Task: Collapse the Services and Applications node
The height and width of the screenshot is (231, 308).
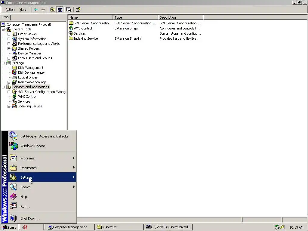Action: point(3,87)
